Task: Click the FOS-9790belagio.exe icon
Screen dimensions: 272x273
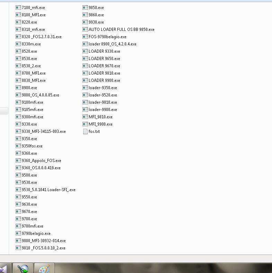Action: 85,37
